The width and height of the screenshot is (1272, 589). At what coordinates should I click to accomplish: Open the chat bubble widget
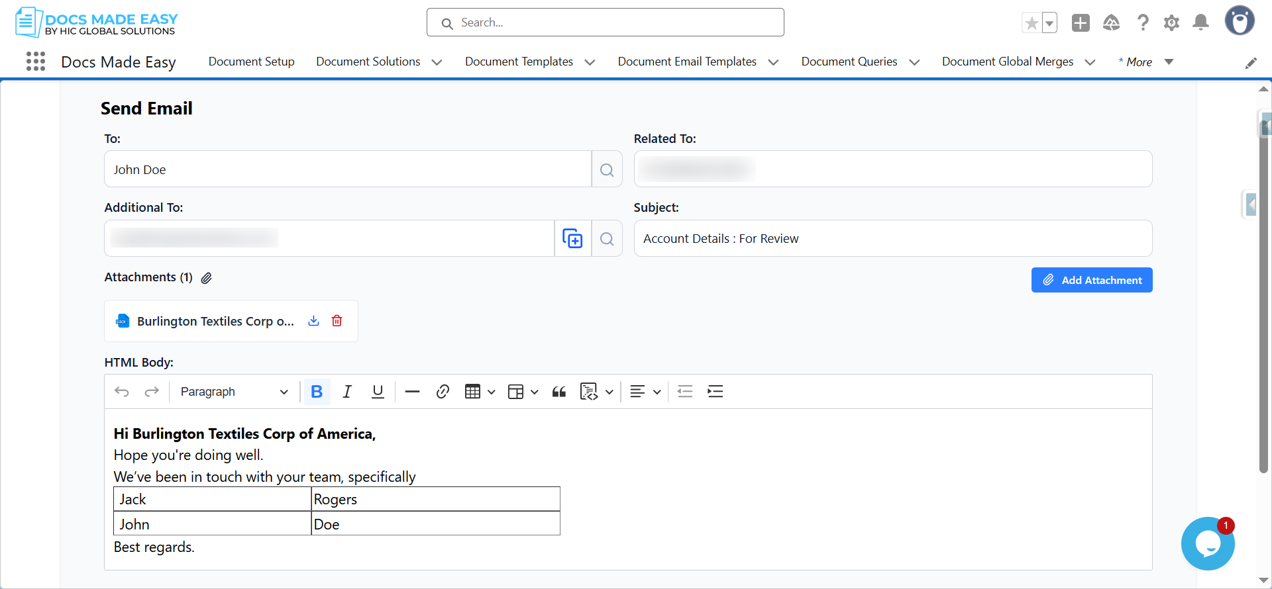pos(1208,544)
